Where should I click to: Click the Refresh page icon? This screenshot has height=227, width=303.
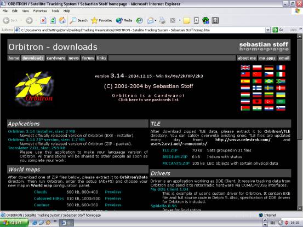(x=53, y=20)
